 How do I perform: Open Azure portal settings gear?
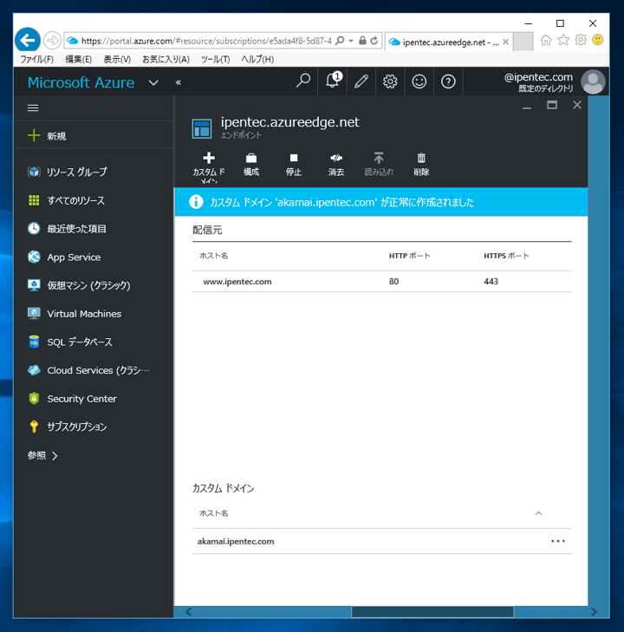pyautogui.click(x=390, y=81)
